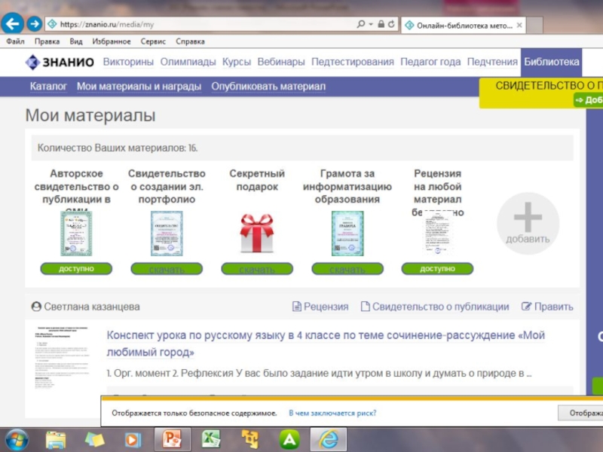Click the browser forward arrow button

[x=34, y=24]
